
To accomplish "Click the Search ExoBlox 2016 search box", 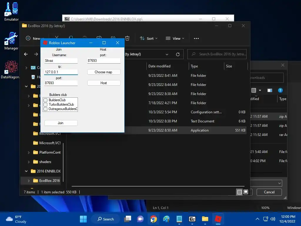I will (x=217, y=54).
